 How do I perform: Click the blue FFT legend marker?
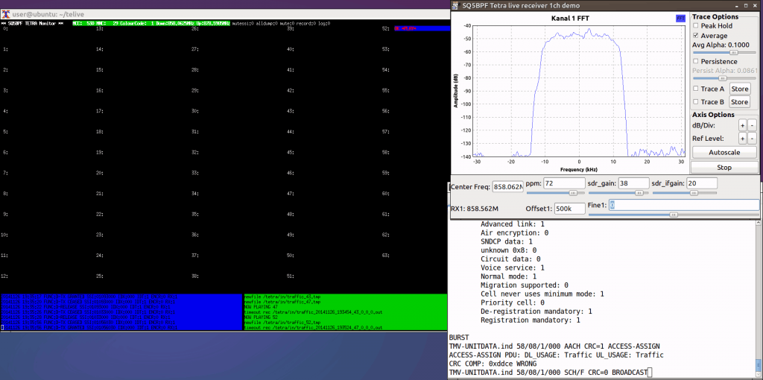681,19
